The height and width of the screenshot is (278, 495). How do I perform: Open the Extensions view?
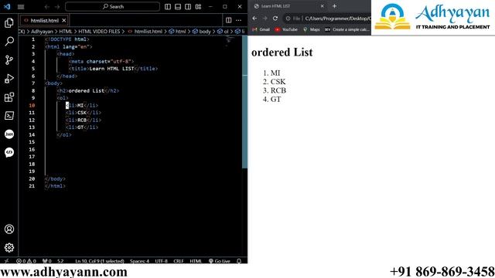tap(9, 97)
